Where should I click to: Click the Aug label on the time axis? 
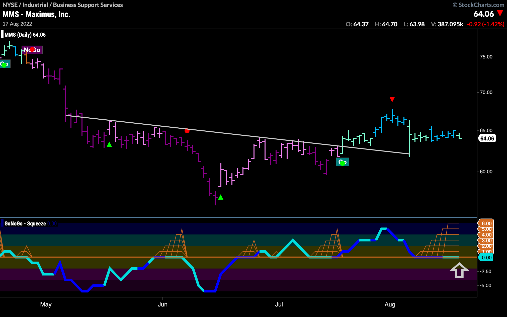click(390, 304)
